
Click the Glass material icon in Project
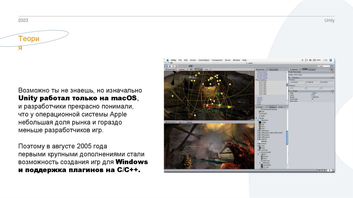pos(262,158)
